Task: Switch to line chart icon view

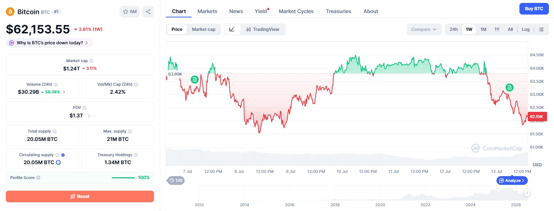Action: (232, 29)
